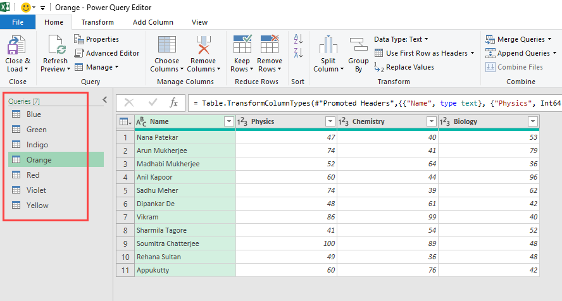Click the Soumitra Chatterjee cell
Image resolution: width=562 pixels, height=301 pixels.
[185, 243]
